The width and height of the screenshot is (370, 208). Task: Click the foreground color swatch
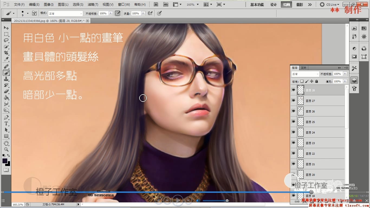[5, 161]
